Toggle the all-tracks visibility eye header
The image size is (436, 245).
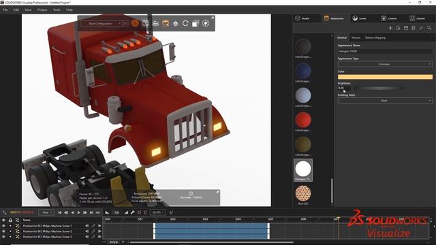coord(3,220)
